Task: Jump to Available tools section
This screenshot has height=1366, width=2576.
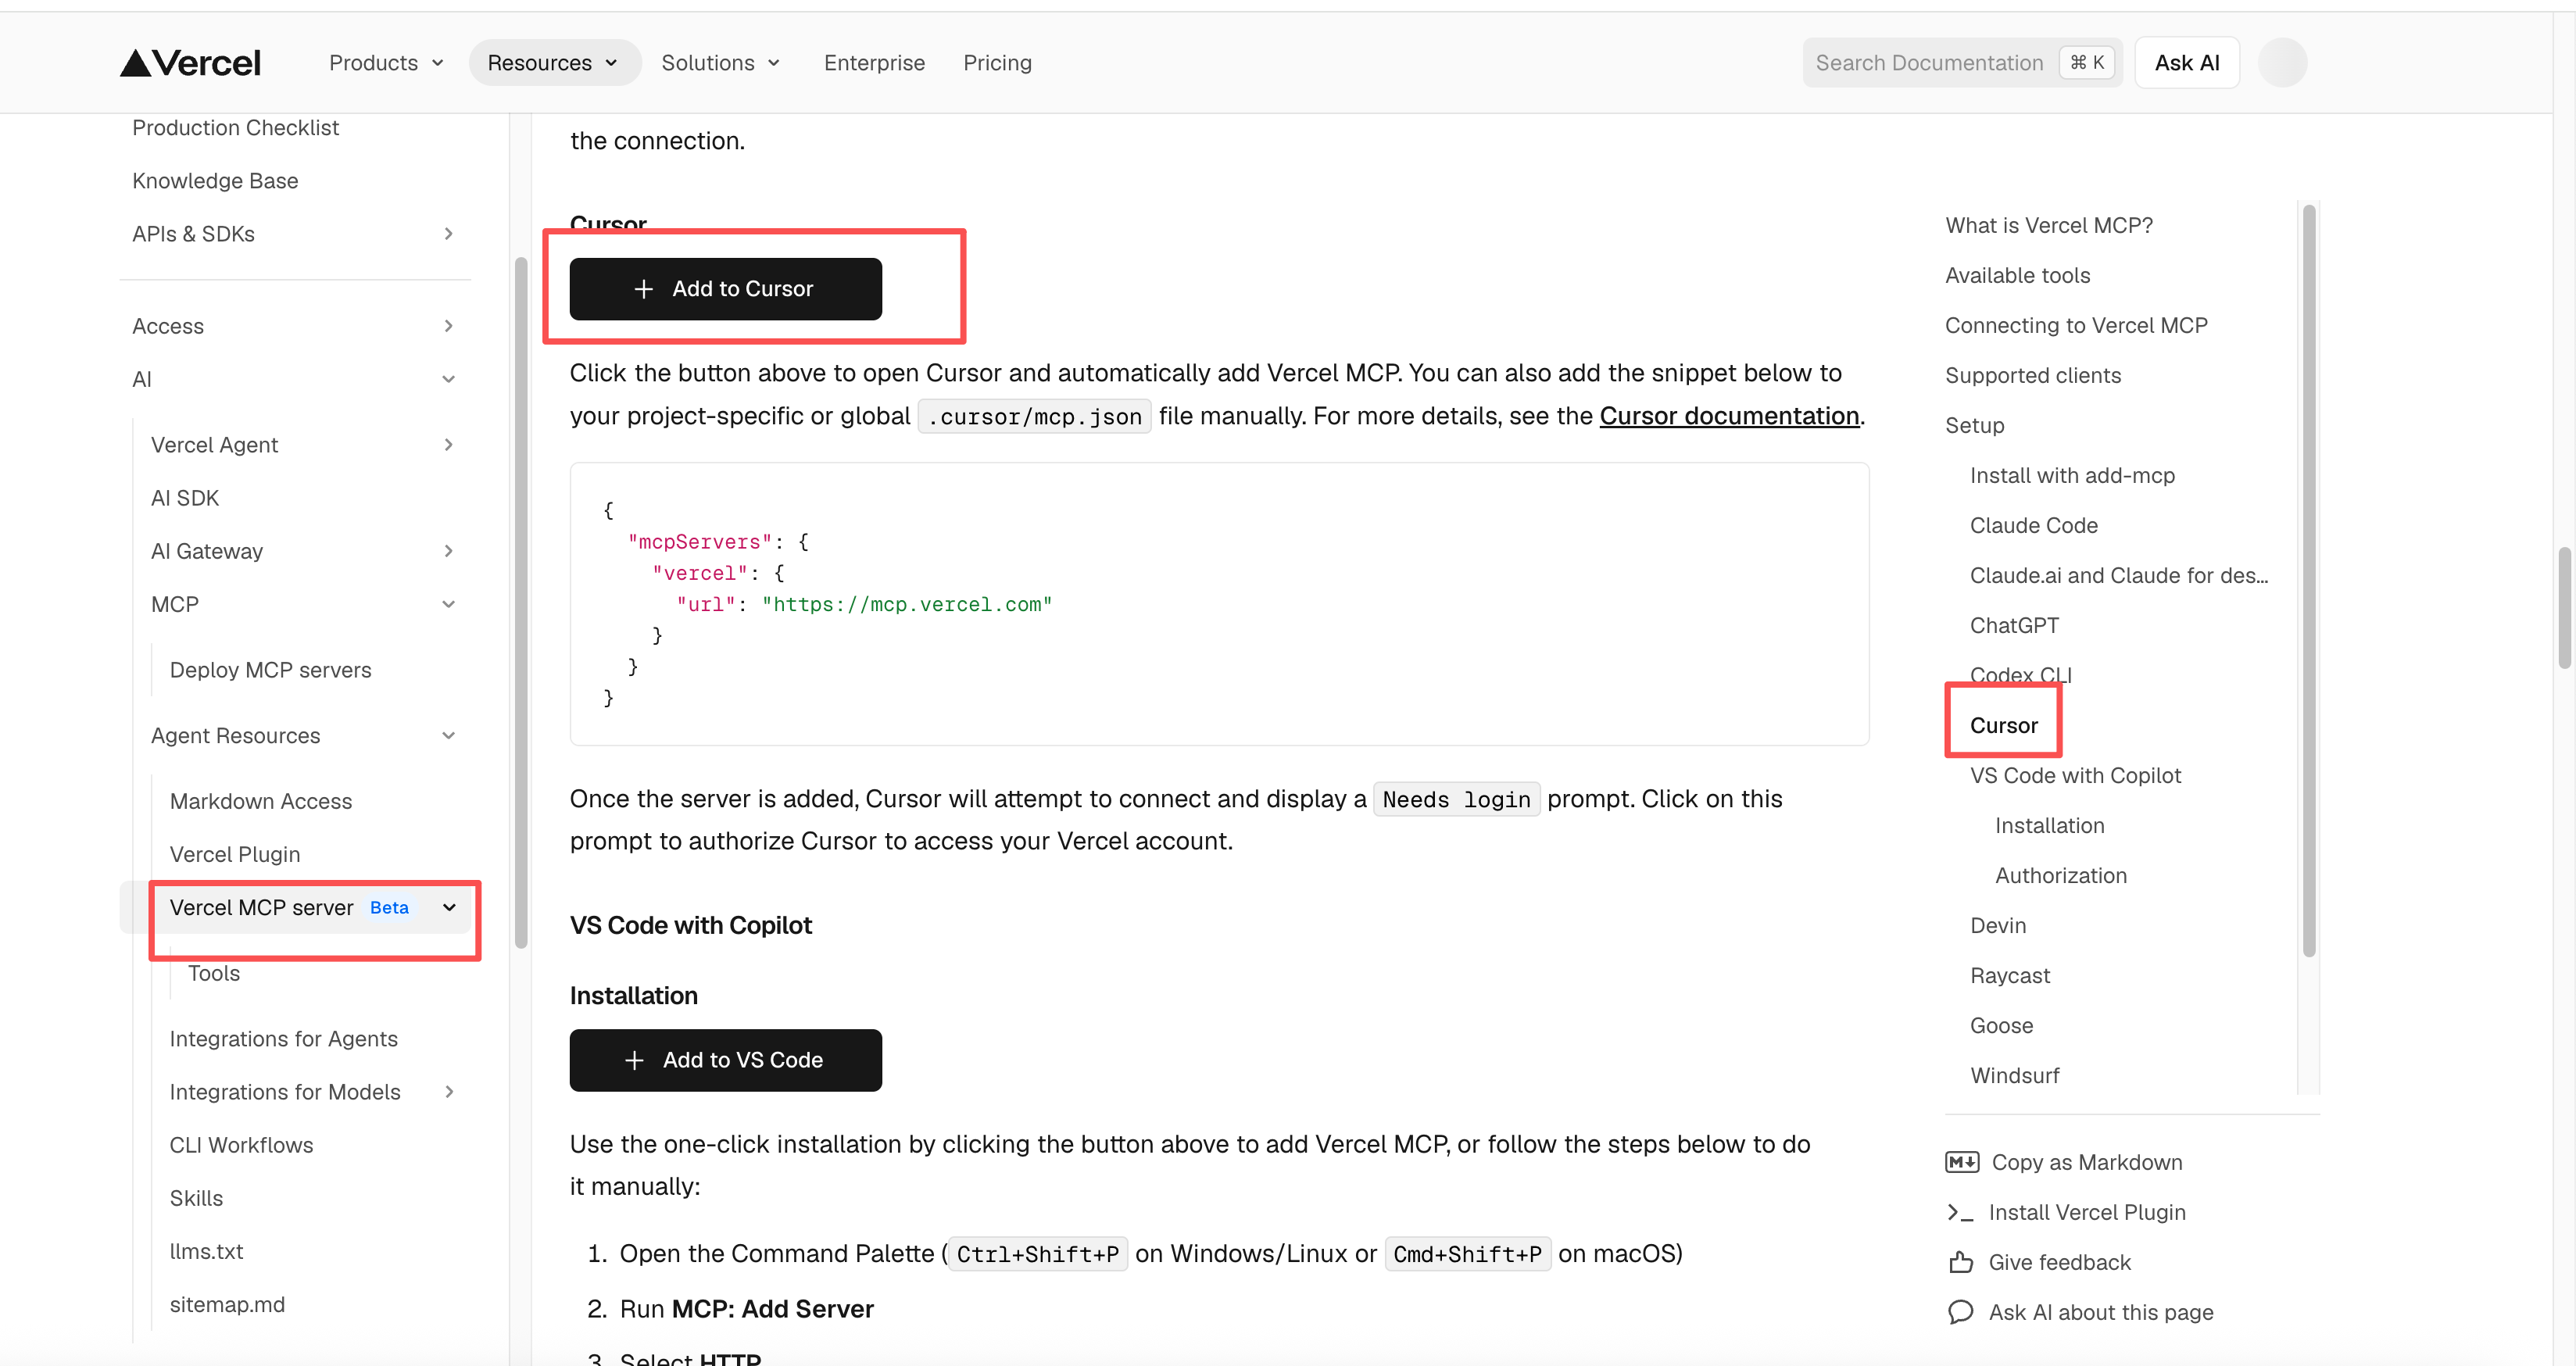Action: pos(2017,275)
